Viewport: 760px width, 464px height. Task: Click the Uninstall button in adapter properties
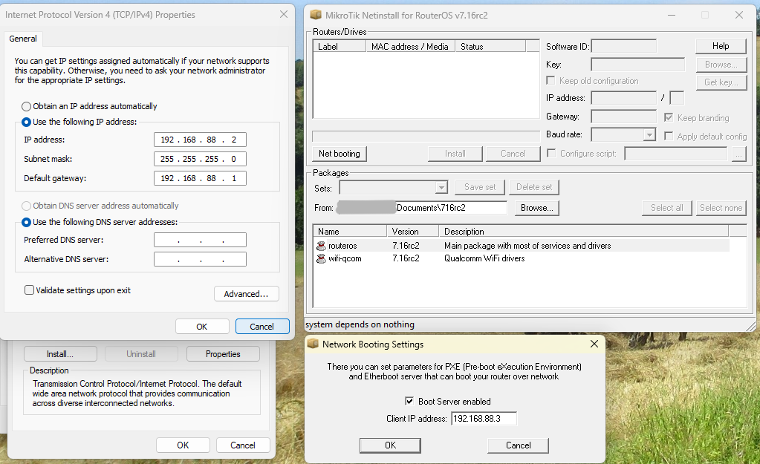(x=141, y=354)
